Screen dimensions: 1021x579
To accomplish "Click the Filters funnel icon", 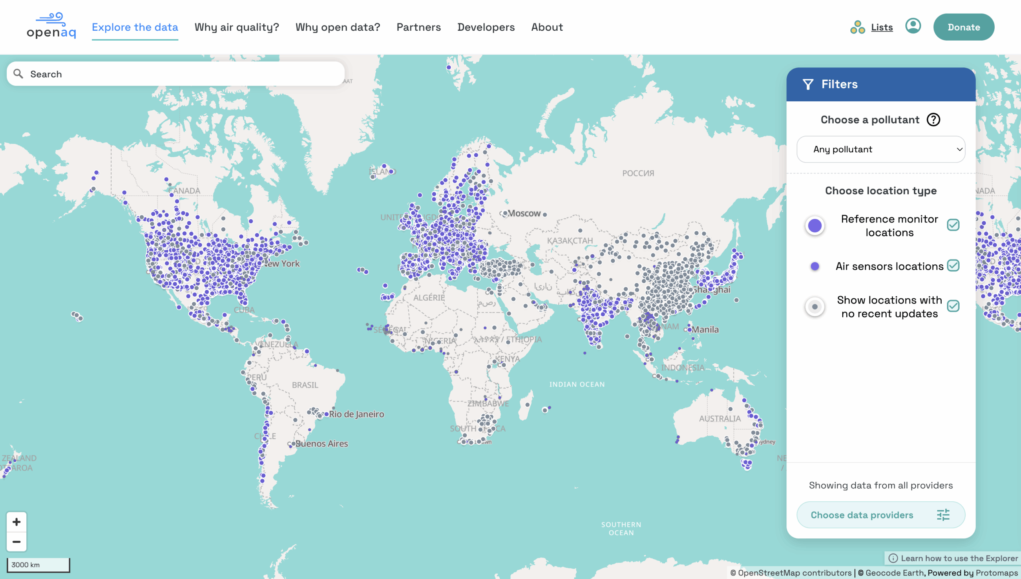I will pos(808,84).
